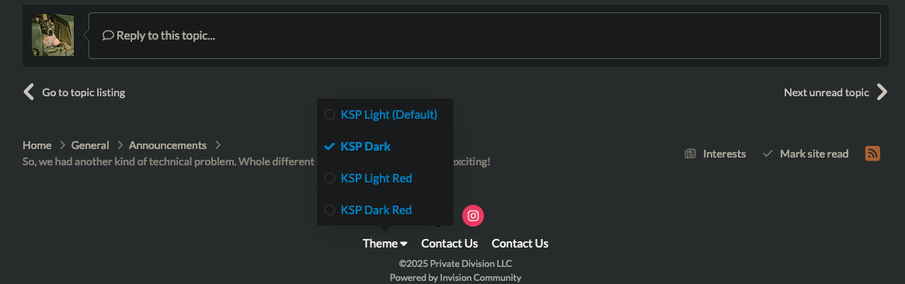Click the left chevron beside Go to topic listing
This screenshot has height=284, width=905.
28,92
